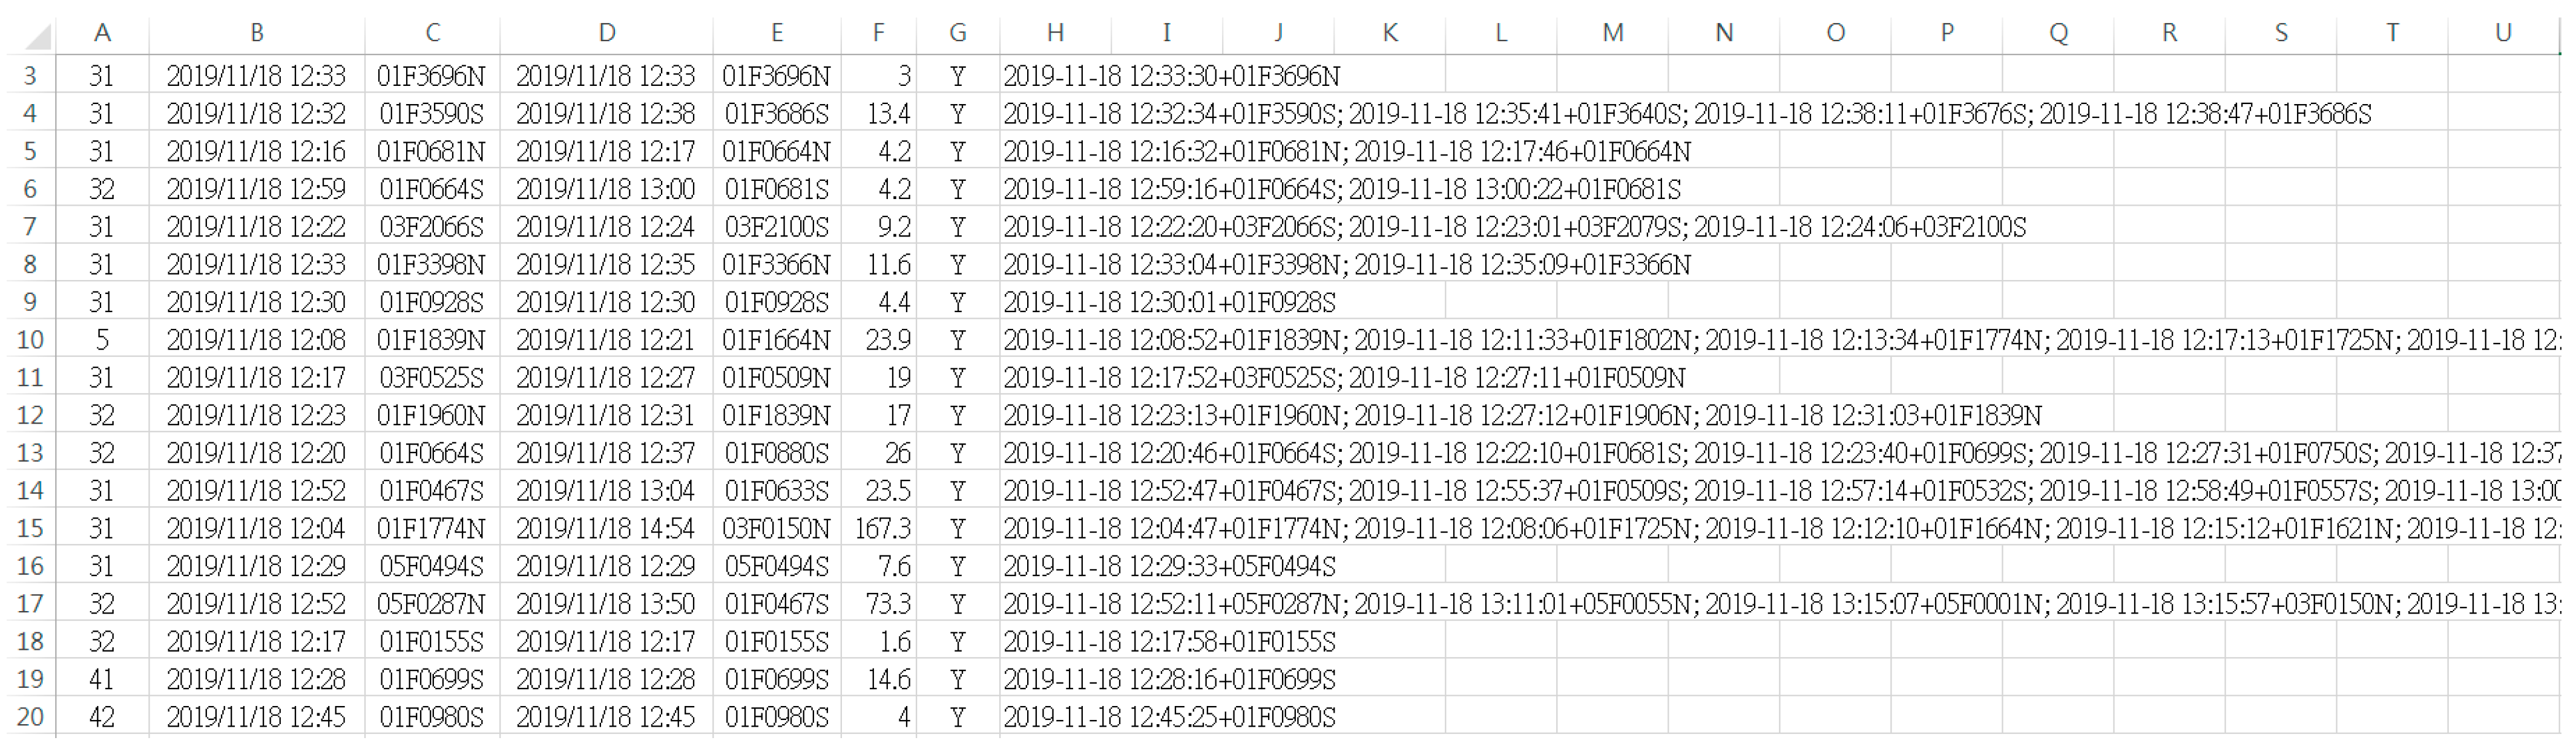Screen dimensions: 2576x752
Task: Click the Select All corner triangle
Action: (x=38, y=37)
